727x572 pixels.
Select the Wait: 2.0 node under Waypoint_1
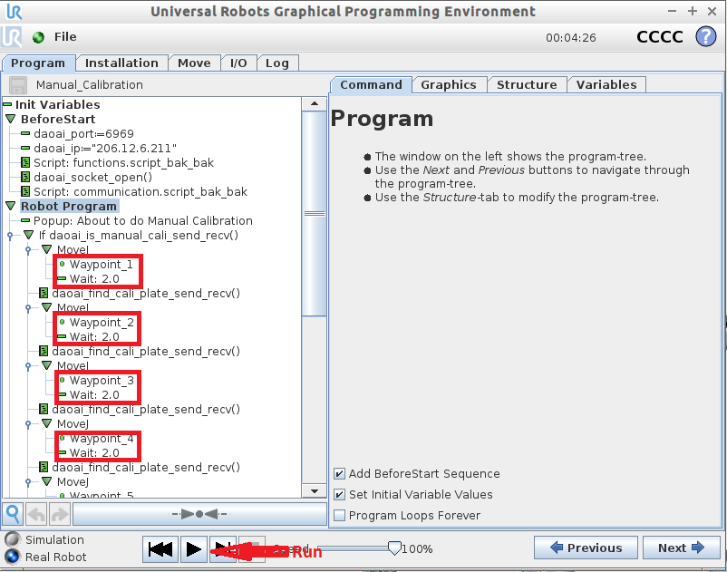89,279
